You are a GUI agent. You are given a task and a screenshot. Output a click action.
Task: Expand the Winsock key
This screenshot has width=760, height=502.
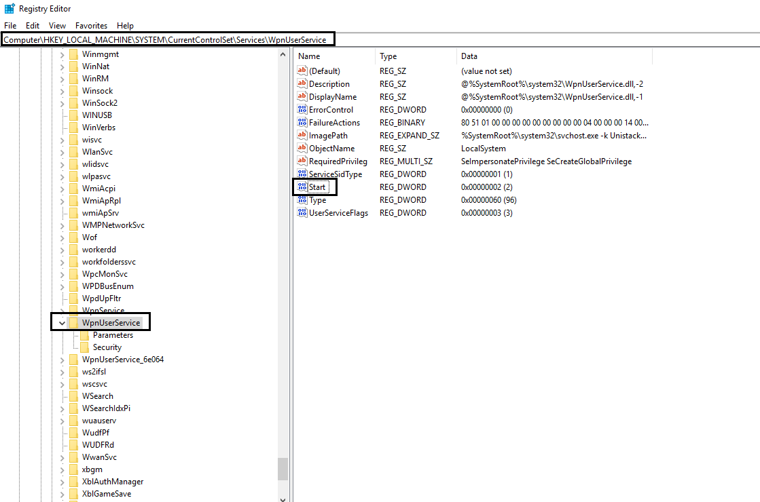point(62,91)
